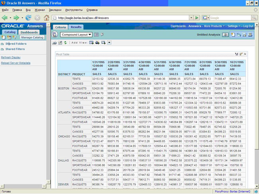The image size is (259, 194).
Task: Click the Reload Server Metadata link
Action: coord(16,63)
